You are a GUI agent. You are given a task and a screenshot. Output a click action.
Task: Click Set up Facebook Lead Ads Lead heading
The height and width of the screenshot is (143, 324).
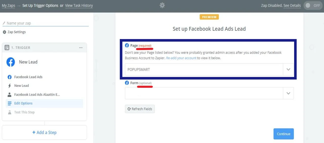click(x=209, y=29)
